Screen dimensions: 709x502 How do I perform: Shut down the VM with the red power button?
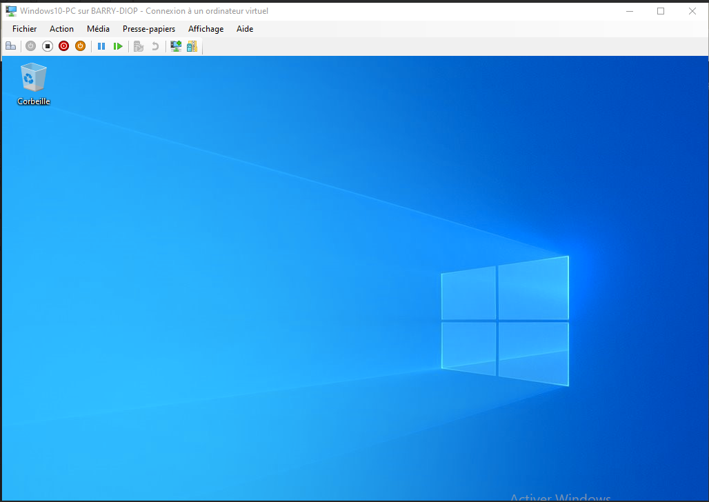point(63,46)
